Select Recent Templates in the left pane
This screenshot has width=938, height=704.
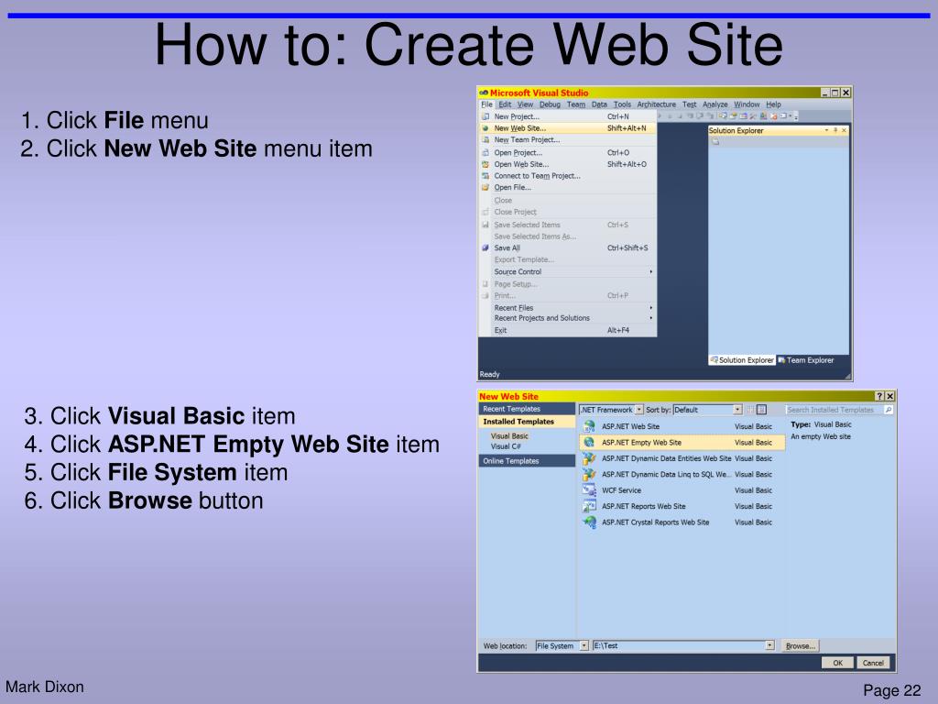[527, 409]
